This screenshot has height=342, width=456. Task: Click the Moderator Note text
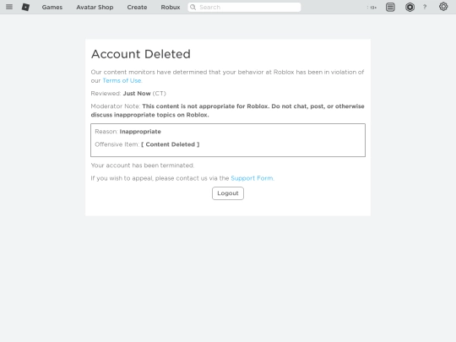click(227, 111)
